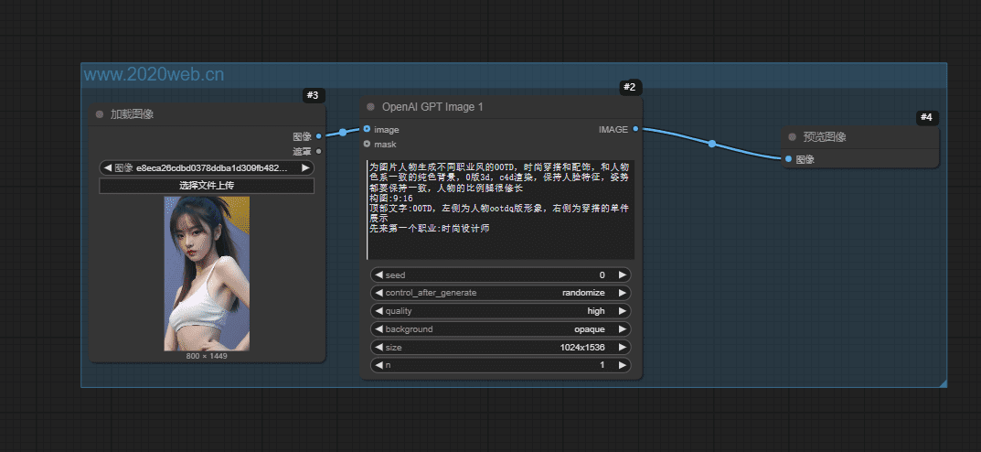Click the loaded portrait image thumbnail
This screenshot has width=981, height=452.
pos(208,274)
